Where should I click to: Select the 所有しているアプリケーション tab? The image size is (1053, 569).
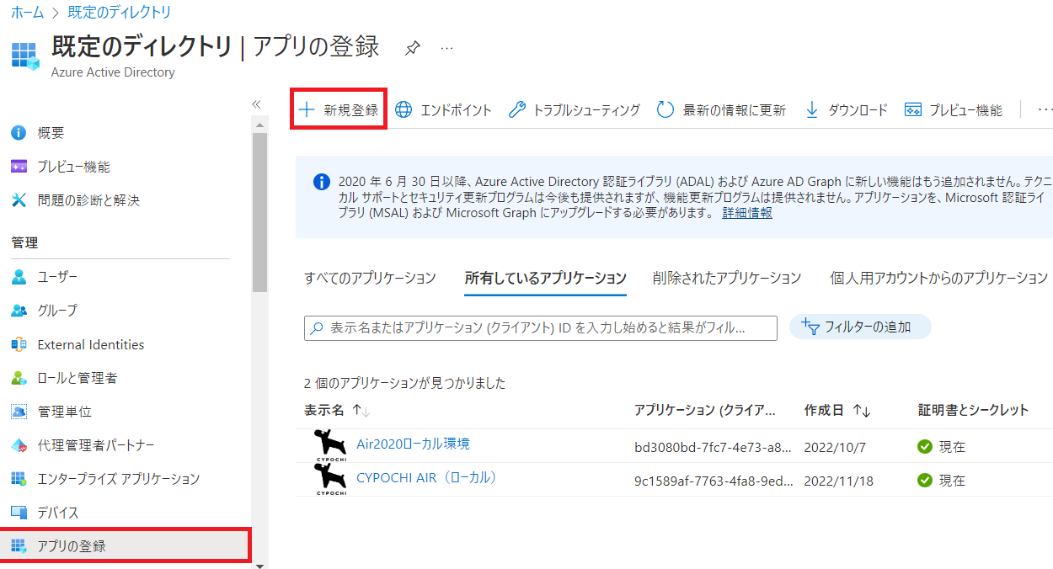pyautogui.click(x=546, y=278)
